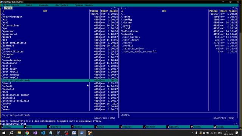Click F2 Меню user menu button
This screenshot has width=242, height=136.
click(36, 127)
